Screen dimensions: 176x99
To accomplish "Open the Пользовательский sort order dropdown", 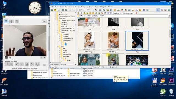I will coord(134,13).
